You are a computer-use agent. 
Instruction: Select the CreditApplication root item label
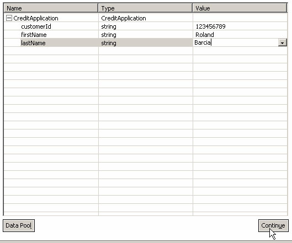coord(36,18)
